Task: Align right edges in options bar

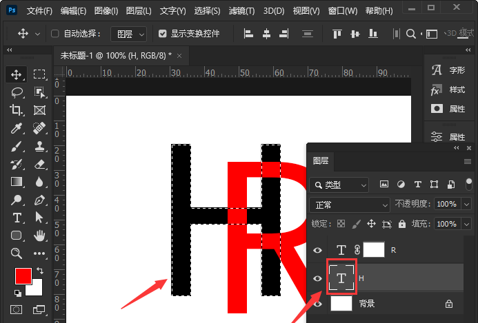Action: (284, 34)
